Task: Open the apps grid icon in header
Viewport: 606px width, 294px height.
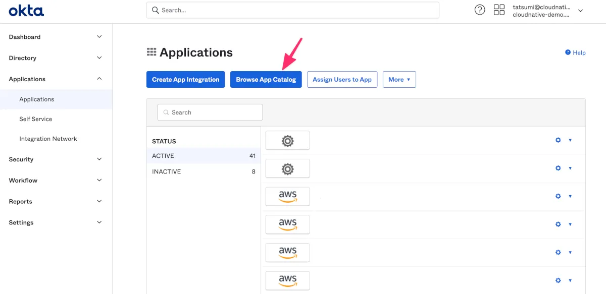Action: point(499,10)
